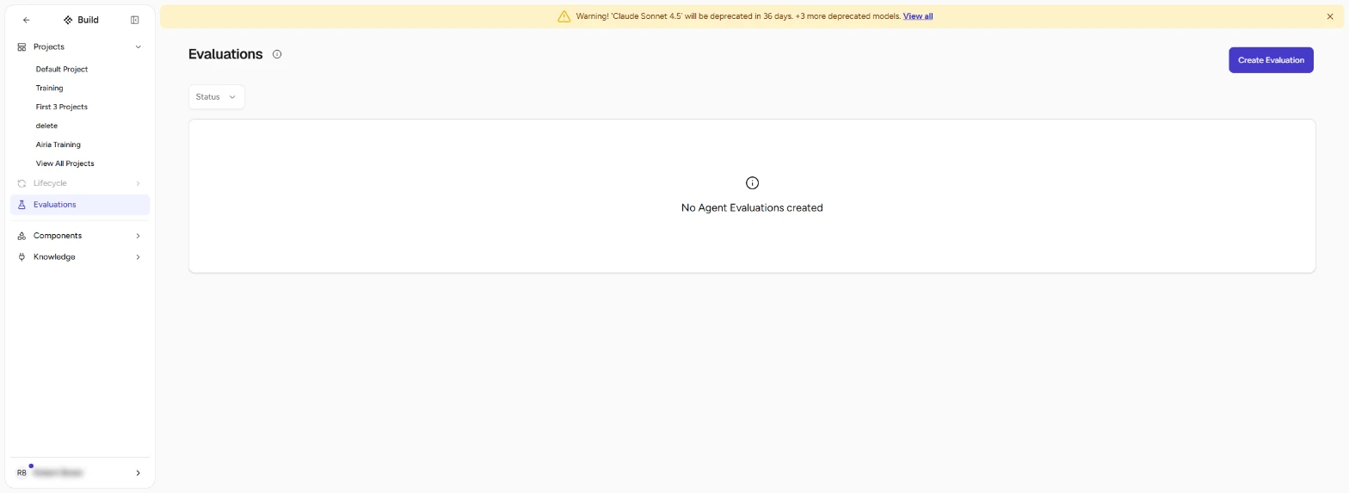Click the Components shapes icon
Image resolution: width=1349 pixels, height=493 pixels.
coord(22,236)
